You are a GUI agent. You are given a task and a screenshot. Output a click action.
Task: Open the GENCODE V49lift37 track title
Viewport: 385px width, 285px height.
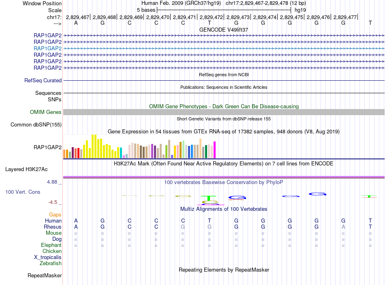tap(224, 30)
